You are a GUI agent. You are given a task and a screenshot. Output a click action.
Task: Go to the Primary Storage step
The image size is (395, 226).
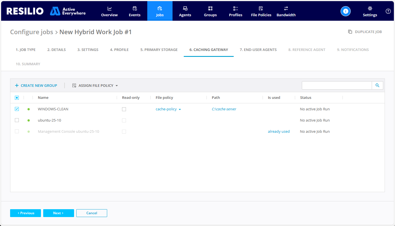pos(159,50)
